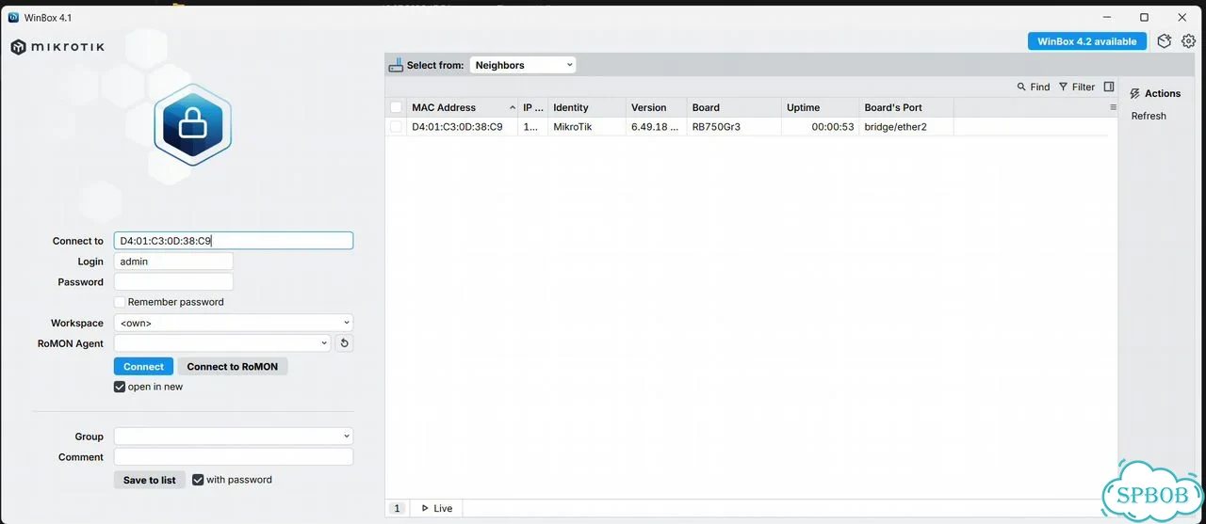
Task: Click the Comment field
Action: coord(234,457)
